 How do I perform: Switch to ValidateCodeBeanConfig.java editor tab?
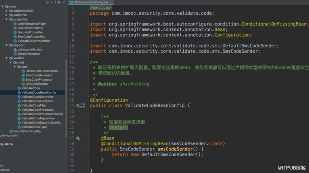click(91, 2)
